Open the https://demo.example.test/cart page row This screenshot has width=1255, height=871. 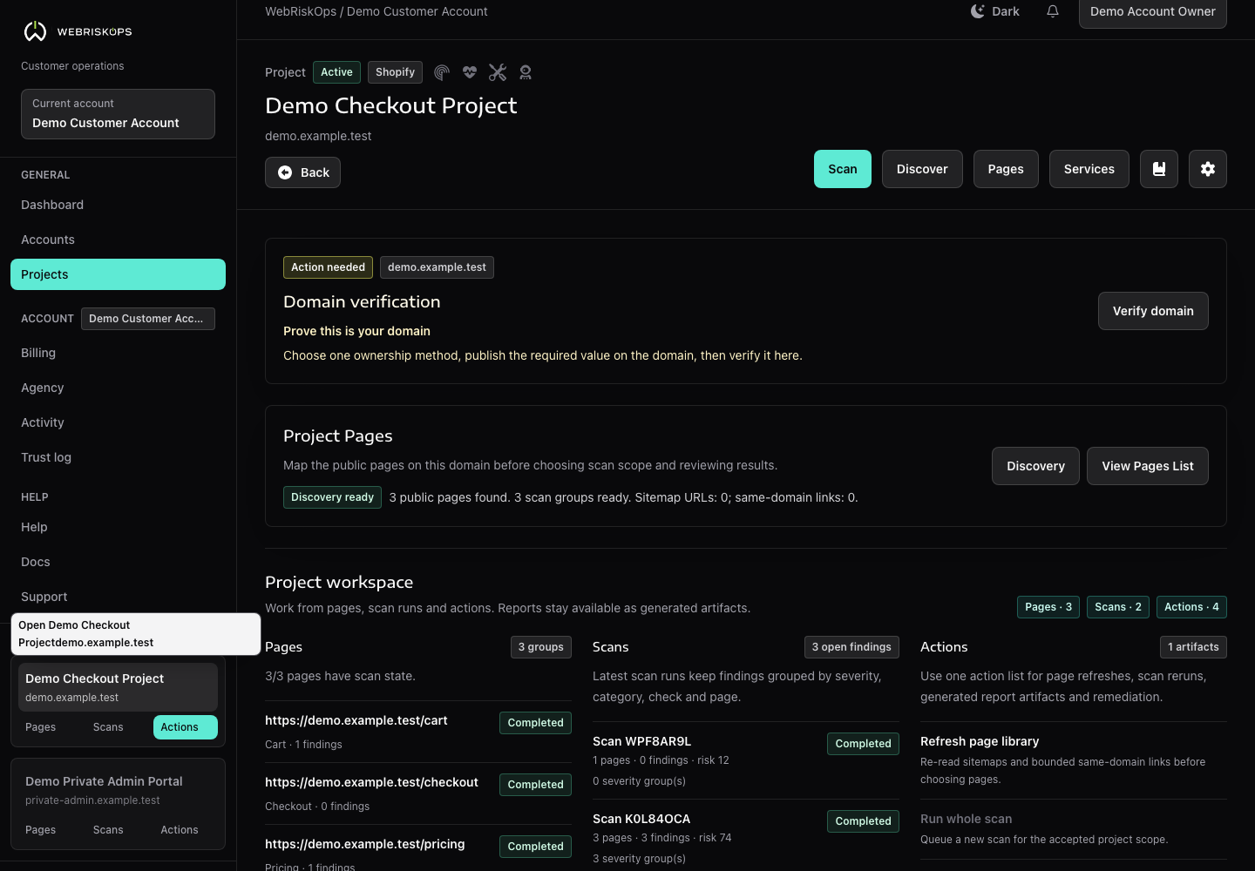click(x=418, y=732)
